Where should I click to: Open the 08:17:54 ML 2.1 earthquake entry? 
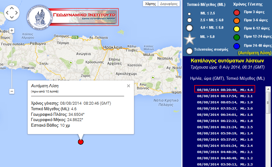click(225, 96)
